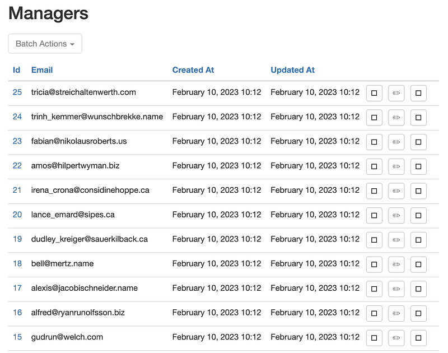This screenshot has width=448, height=353.
Task: Edit gudrun@welch.com via the pencil icon
Action: point(396,337)
